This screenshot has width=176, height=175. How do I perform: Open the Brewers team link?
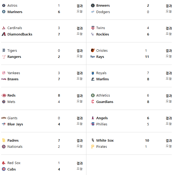pos(103,6)
